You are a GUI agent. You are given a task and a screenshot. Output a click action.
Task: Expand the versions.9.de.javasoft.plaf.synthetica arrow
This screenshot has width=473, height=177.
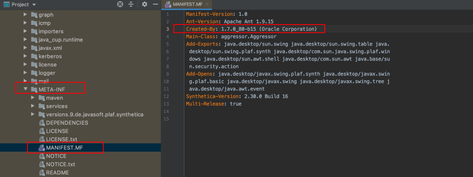33,114
